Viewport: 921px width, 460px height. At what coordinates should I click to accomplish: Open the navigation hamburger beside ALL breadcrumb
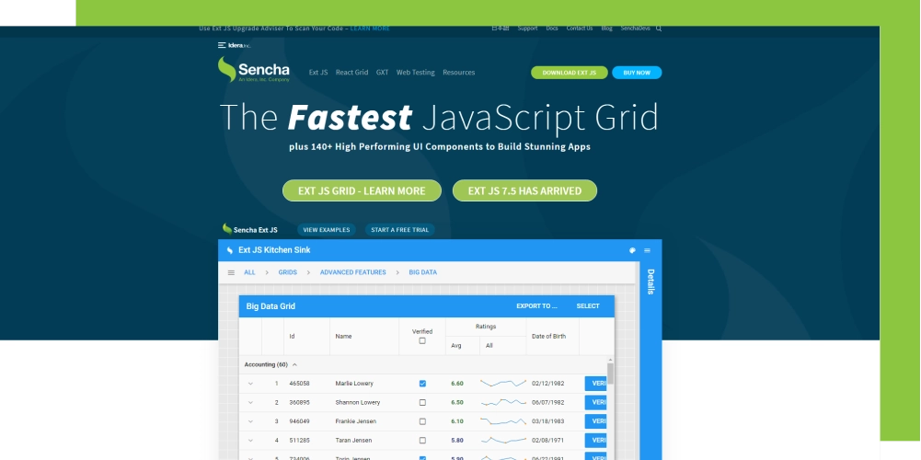click(x=231, y=272)
